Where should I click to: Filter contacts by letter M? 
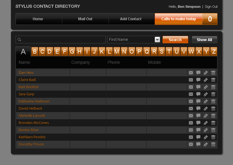click(116, 52)
